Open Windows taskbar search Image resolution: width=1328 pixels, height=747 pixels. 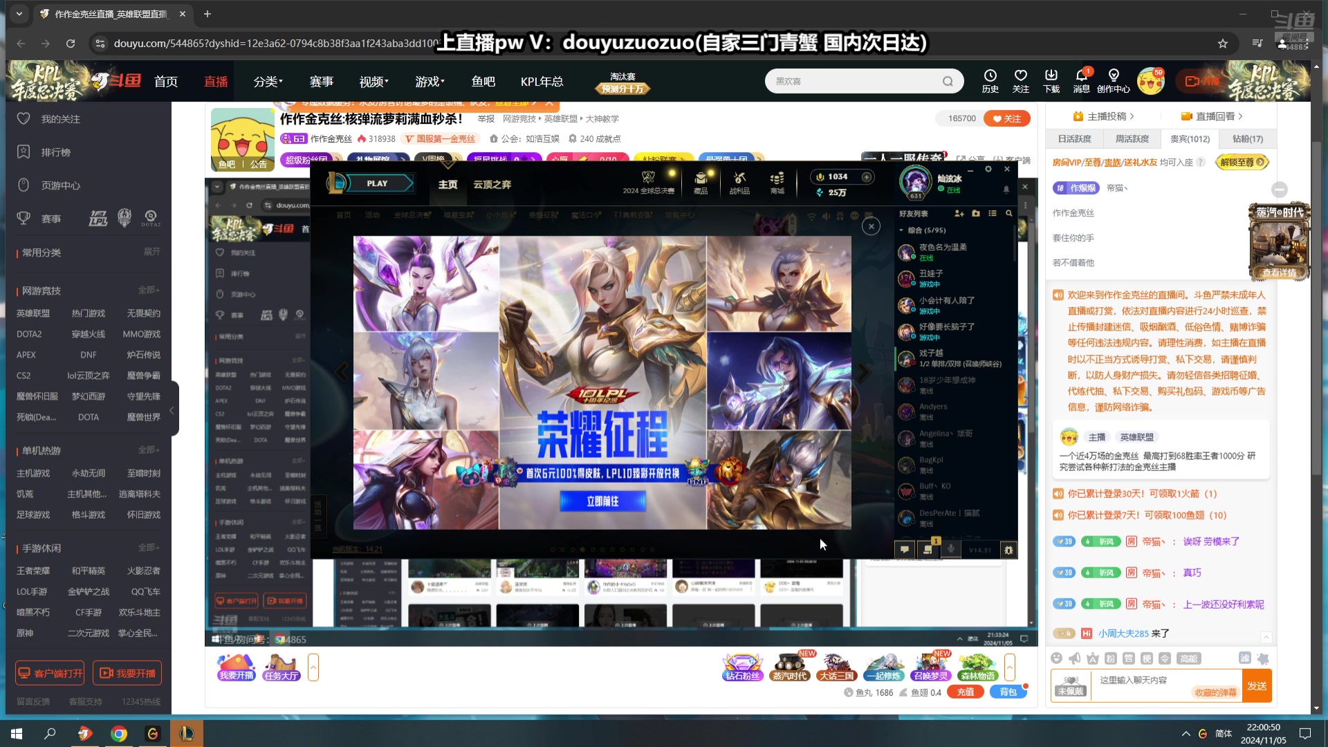pyautogui.click(x=50, y=733)
